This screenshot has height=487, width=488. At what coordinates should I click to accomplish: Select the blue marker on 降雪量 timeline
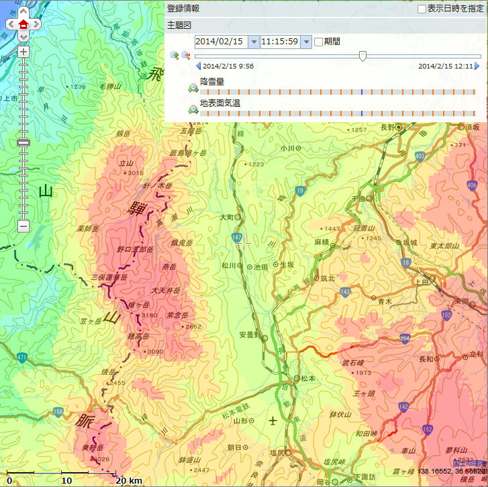(x=362, y=92)
